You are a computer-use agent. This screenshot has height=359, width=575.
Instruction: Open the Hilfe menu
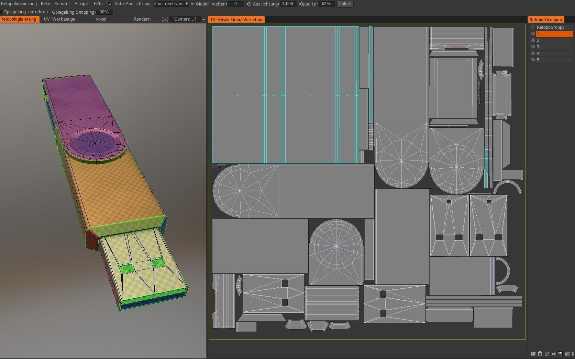(98, 4)
